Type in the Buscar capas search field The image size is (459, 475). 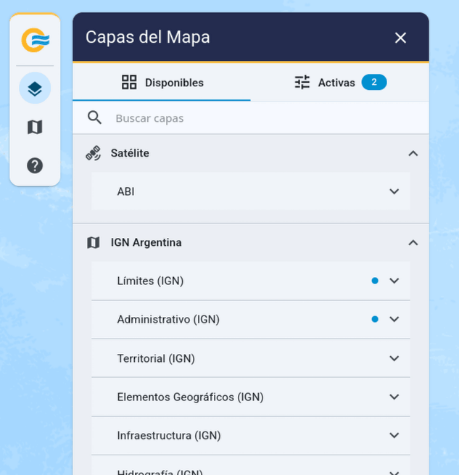tap(261, 118)
